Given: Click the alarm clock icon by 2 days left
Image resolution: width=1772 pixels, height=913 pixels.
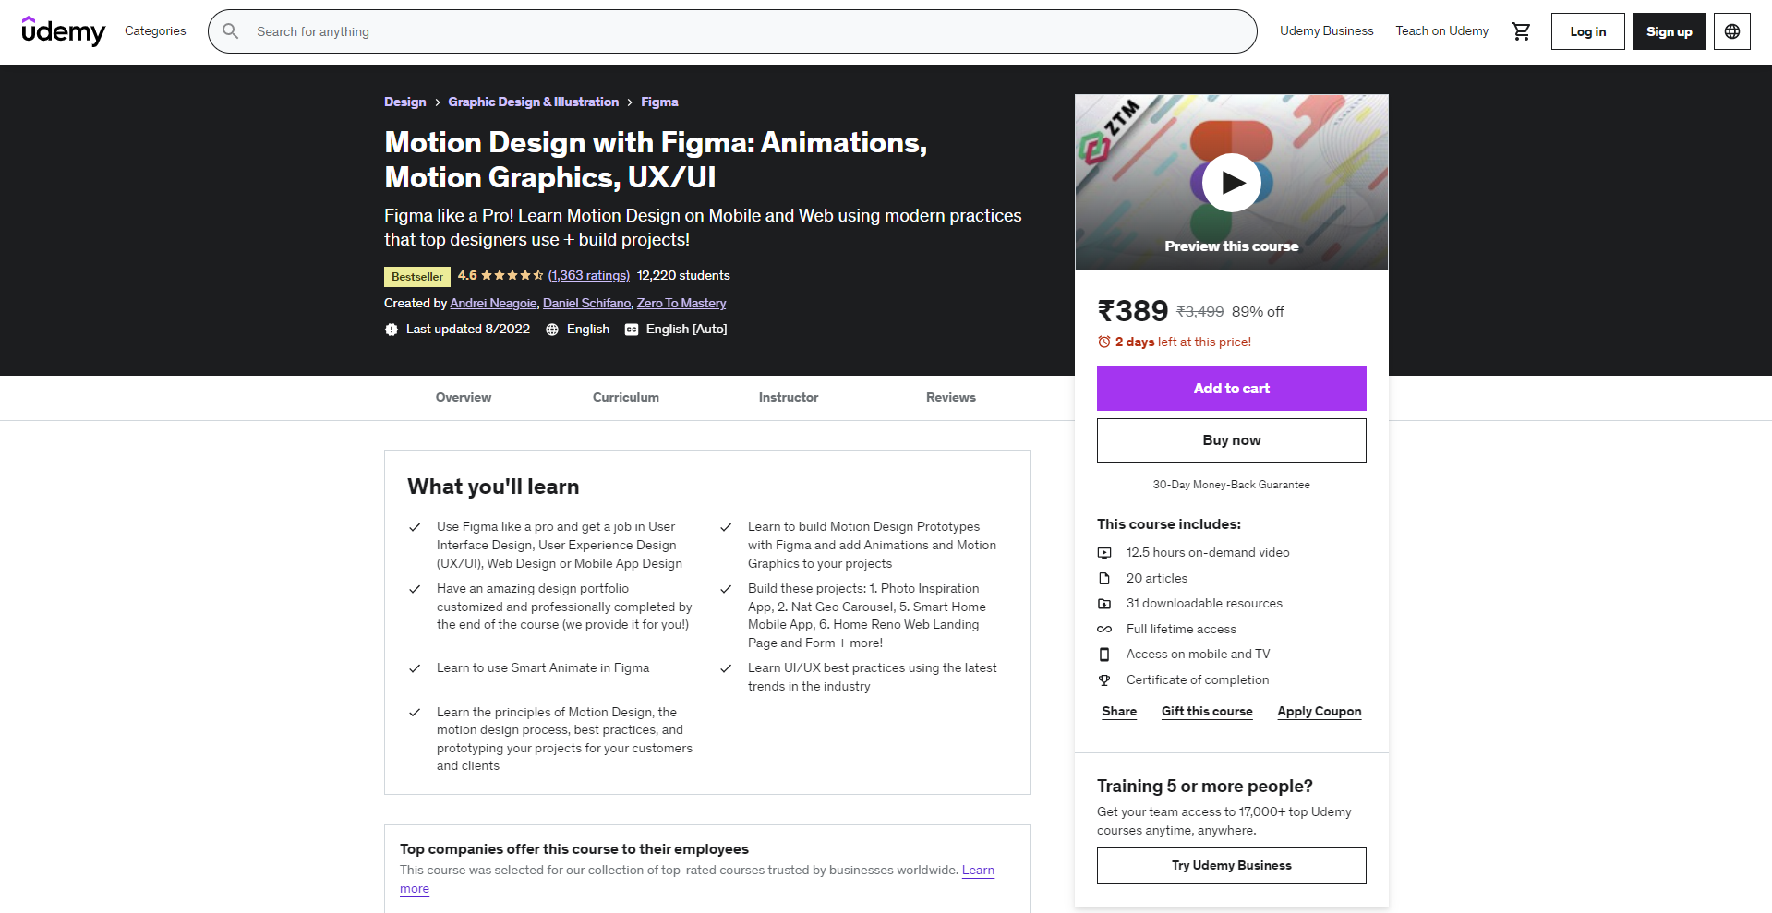Looking at the screenshot, I should click(1104, 342).
